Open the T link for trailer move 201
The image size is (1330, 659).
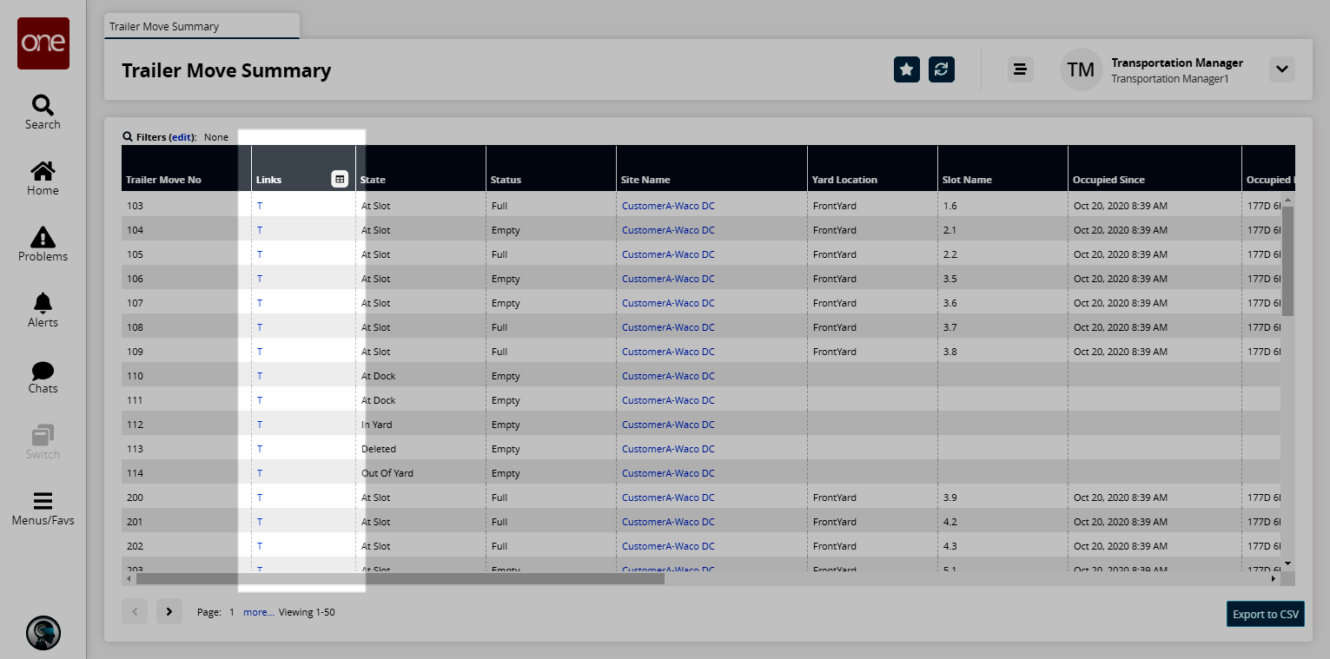coord(260,522)
